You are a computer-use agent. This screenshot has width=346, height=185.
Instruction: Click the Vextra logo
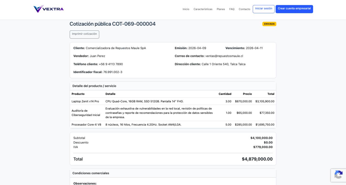coord(49,9)
